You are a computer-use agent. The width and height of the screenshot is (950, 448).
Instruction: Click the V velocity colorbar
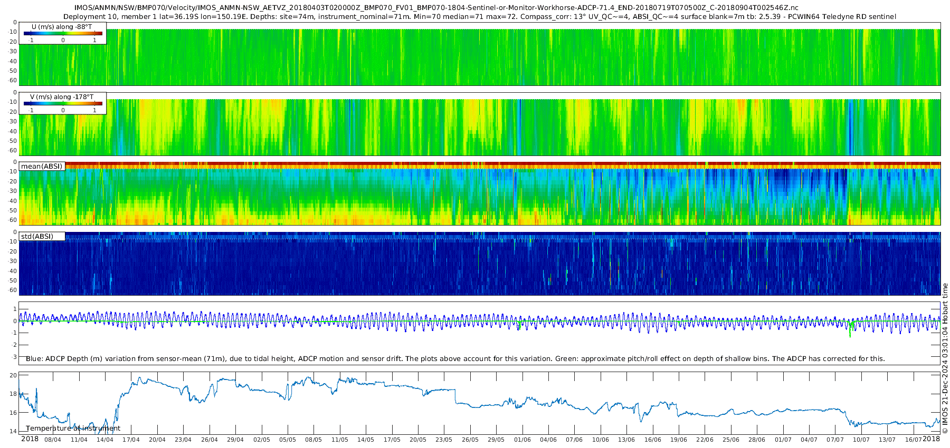coord(63,103)
